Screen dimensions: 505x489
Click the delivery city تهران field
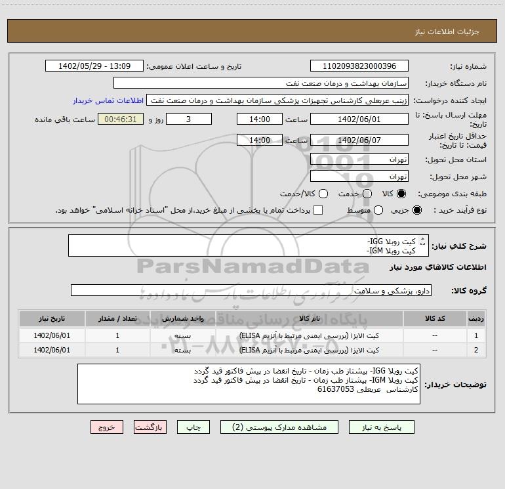(359, 177)
